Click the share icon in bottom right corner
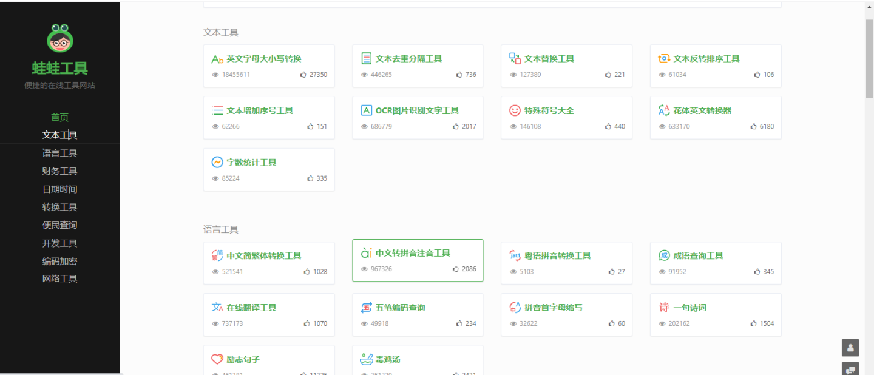Screen dimensions: 874x375 tap(850, 368)
